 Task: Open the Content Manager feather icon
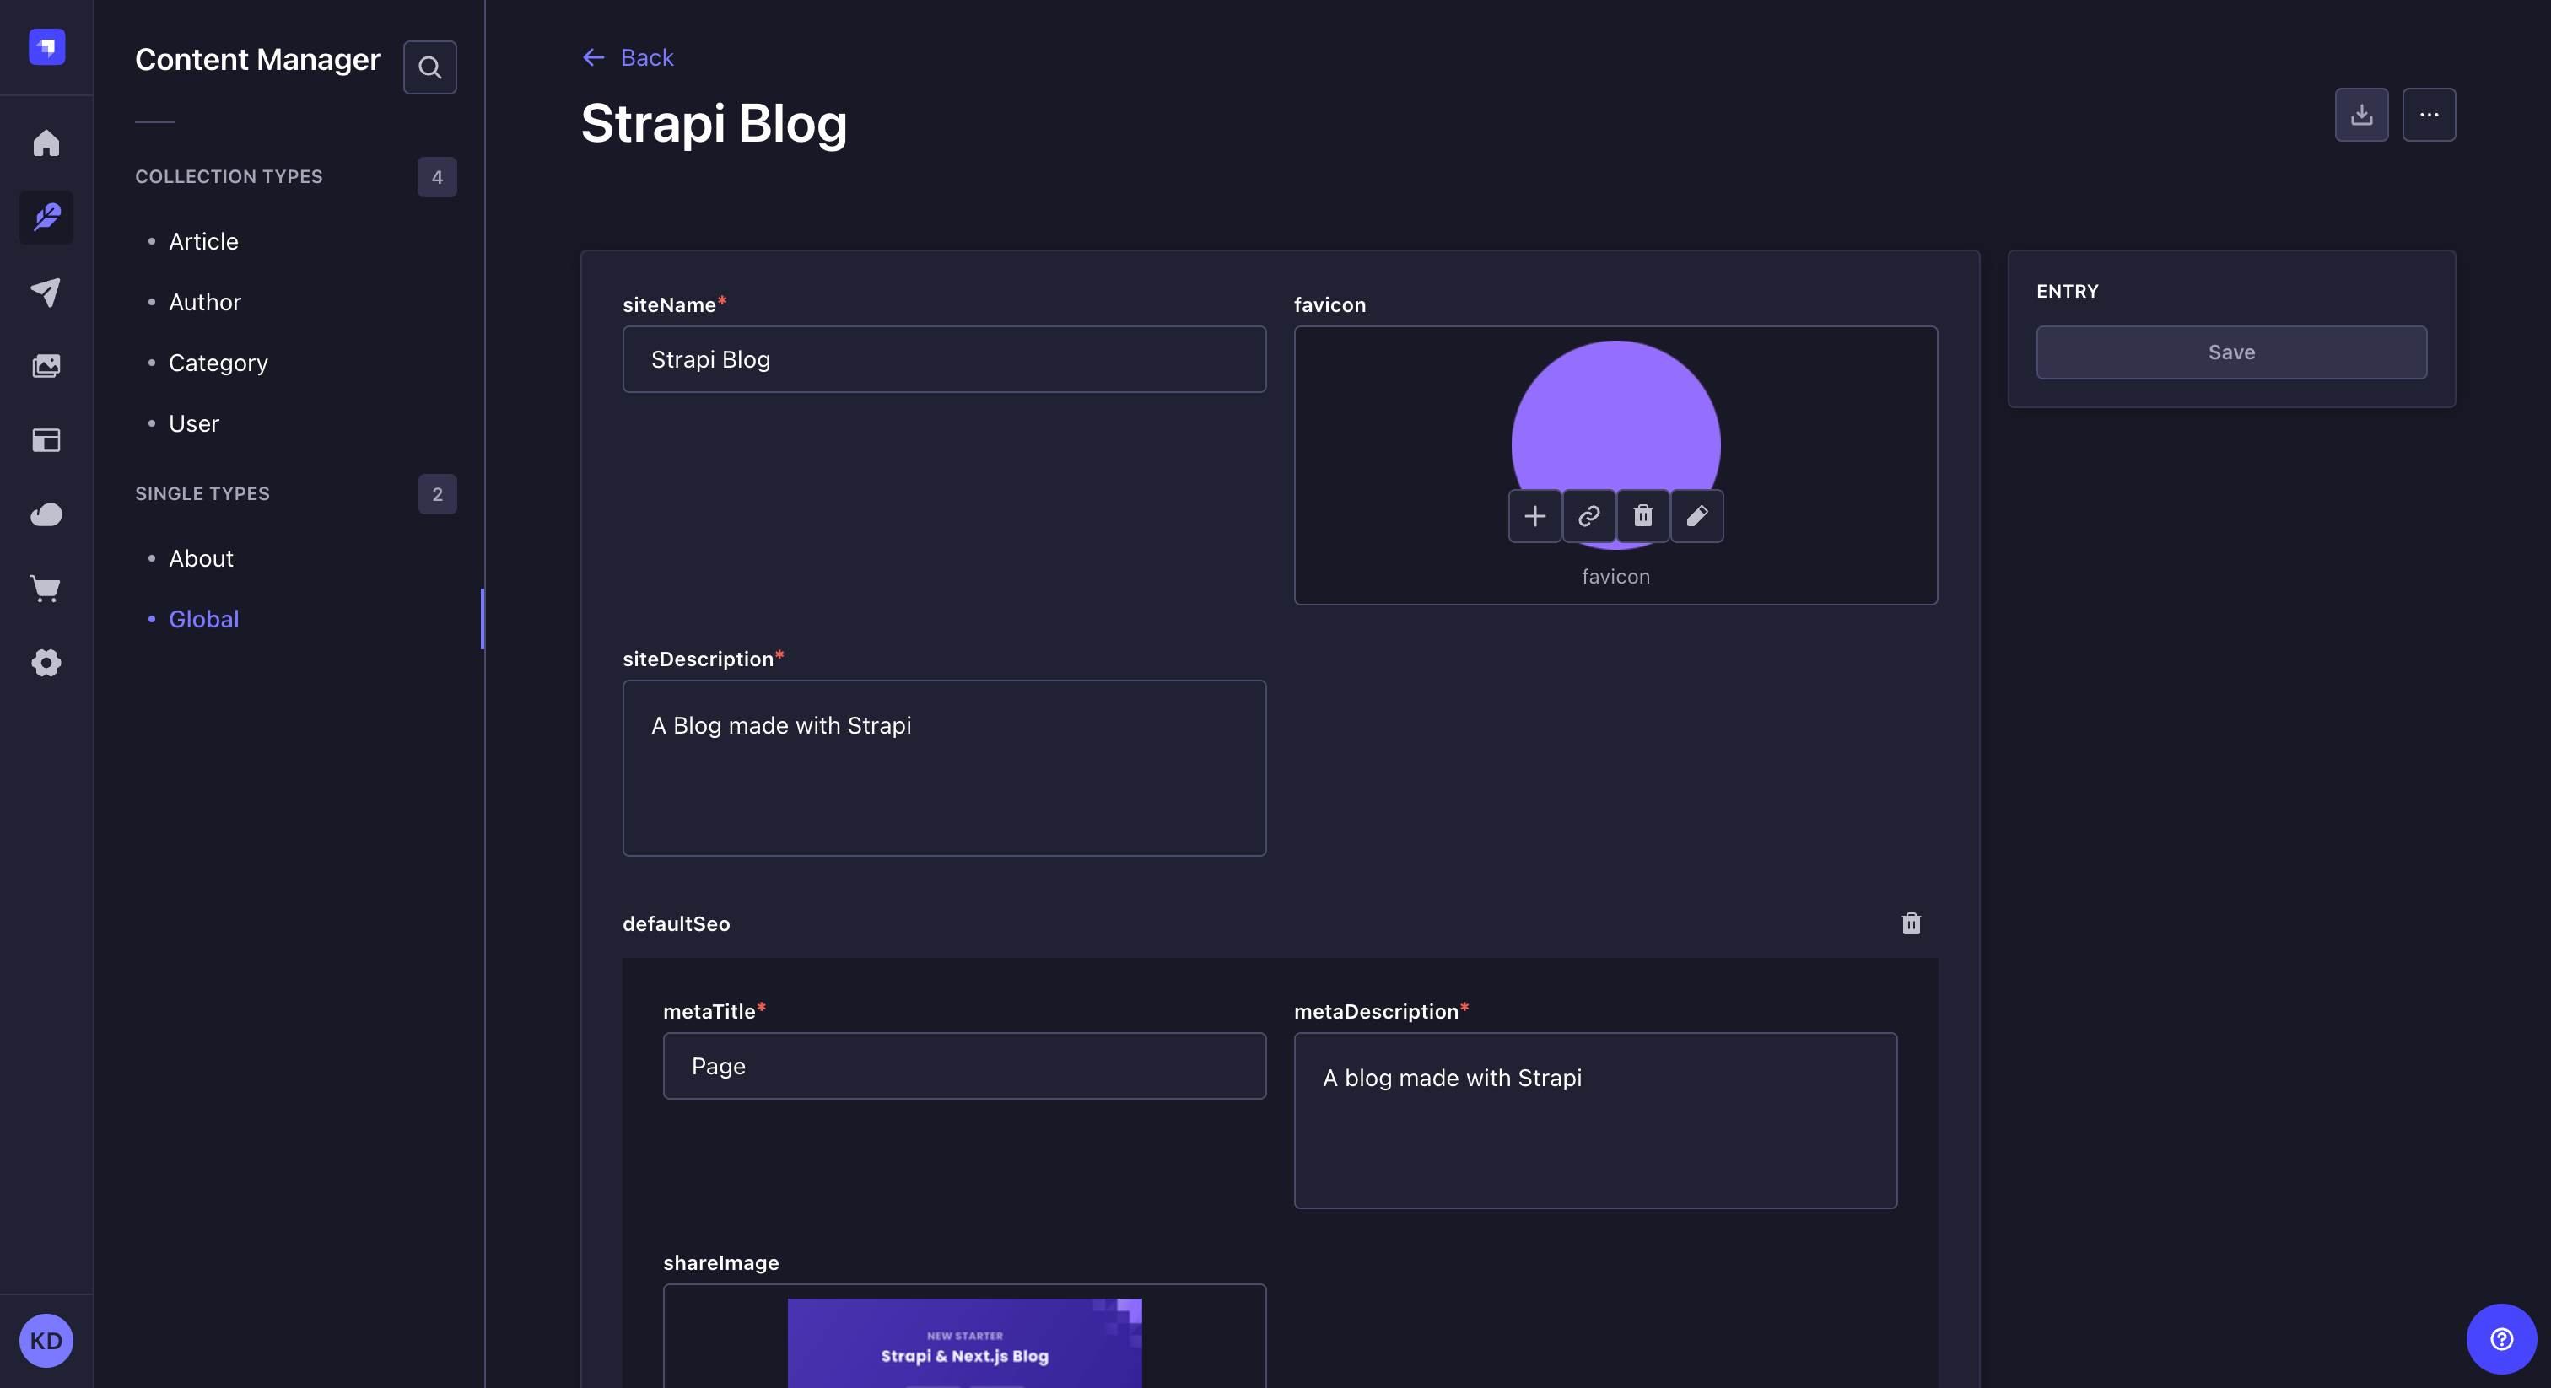click(46, 218)
